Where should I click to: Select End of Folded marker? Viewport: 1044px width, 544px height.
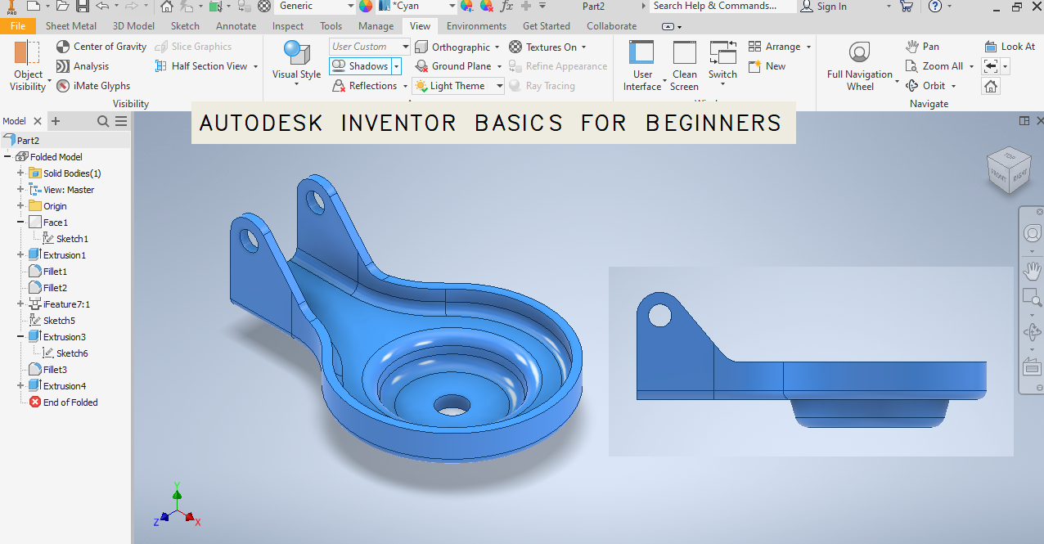click(x=64, y=402)
